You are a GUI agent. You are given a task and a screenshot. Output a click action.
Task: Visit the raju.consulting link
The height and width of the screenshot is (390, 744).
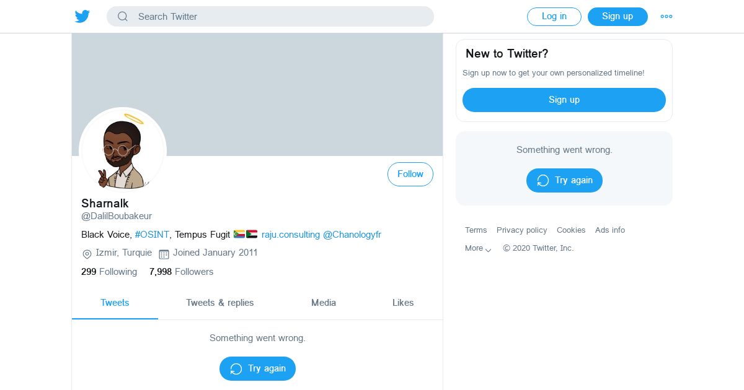coord(291,235)
